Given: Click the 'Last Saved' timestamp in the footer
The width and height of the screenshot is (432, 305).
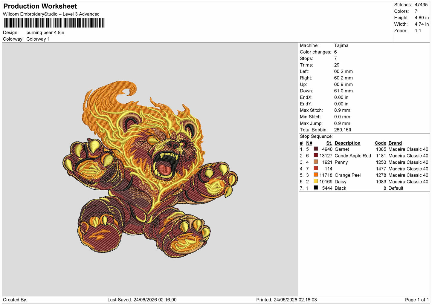Looking at the screenshot, I should point(142,300).
